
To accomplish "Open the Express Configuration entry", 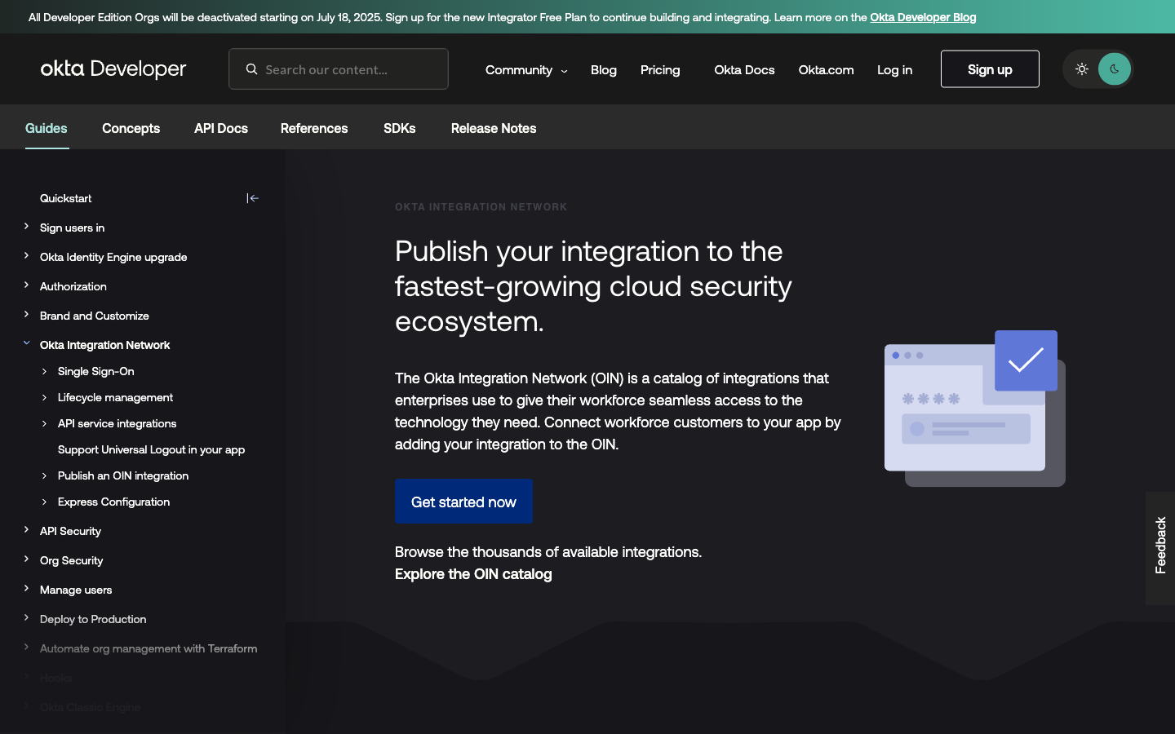I will pos(113,502).
